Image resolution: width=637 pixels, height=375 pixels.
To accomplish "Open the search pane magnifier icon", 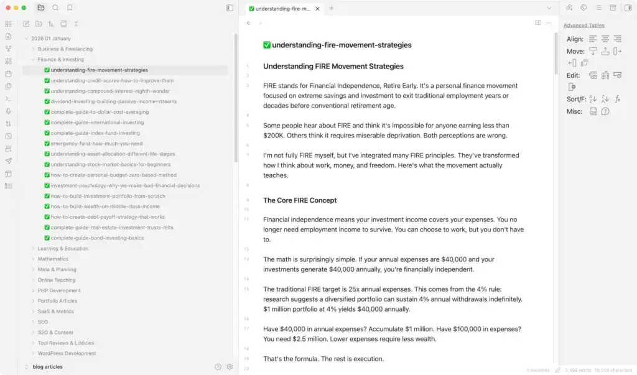I will click(55, 8).
